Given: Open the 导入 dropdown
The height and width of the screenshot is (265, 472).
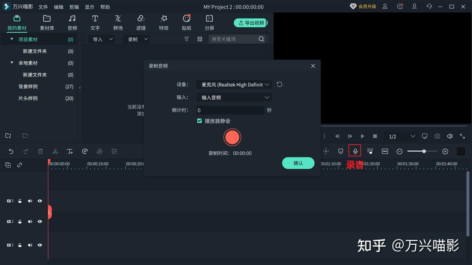Looking at the screenshot, I should pyautogui.click(x=101, y=39).
